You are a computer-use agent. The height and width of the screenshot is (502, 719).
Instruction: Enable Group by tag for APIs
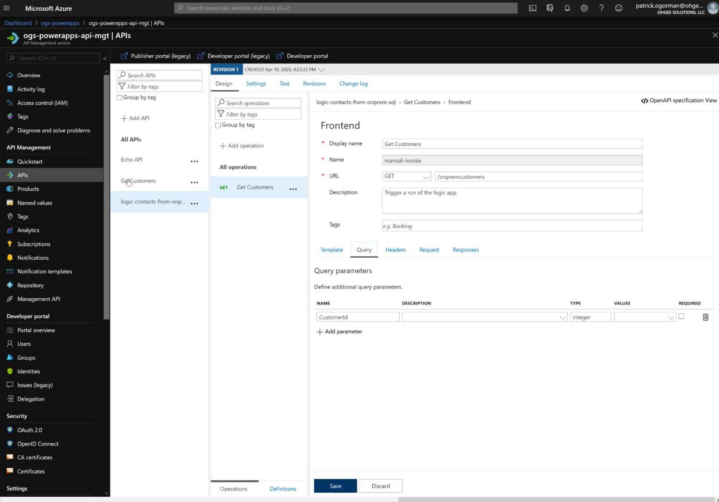click(x=120, y=97)
